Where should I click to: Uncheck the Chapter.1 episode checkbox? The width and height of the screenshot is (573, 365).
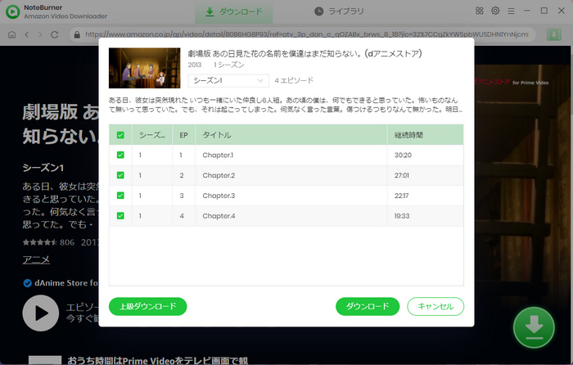tap(120, 155)
